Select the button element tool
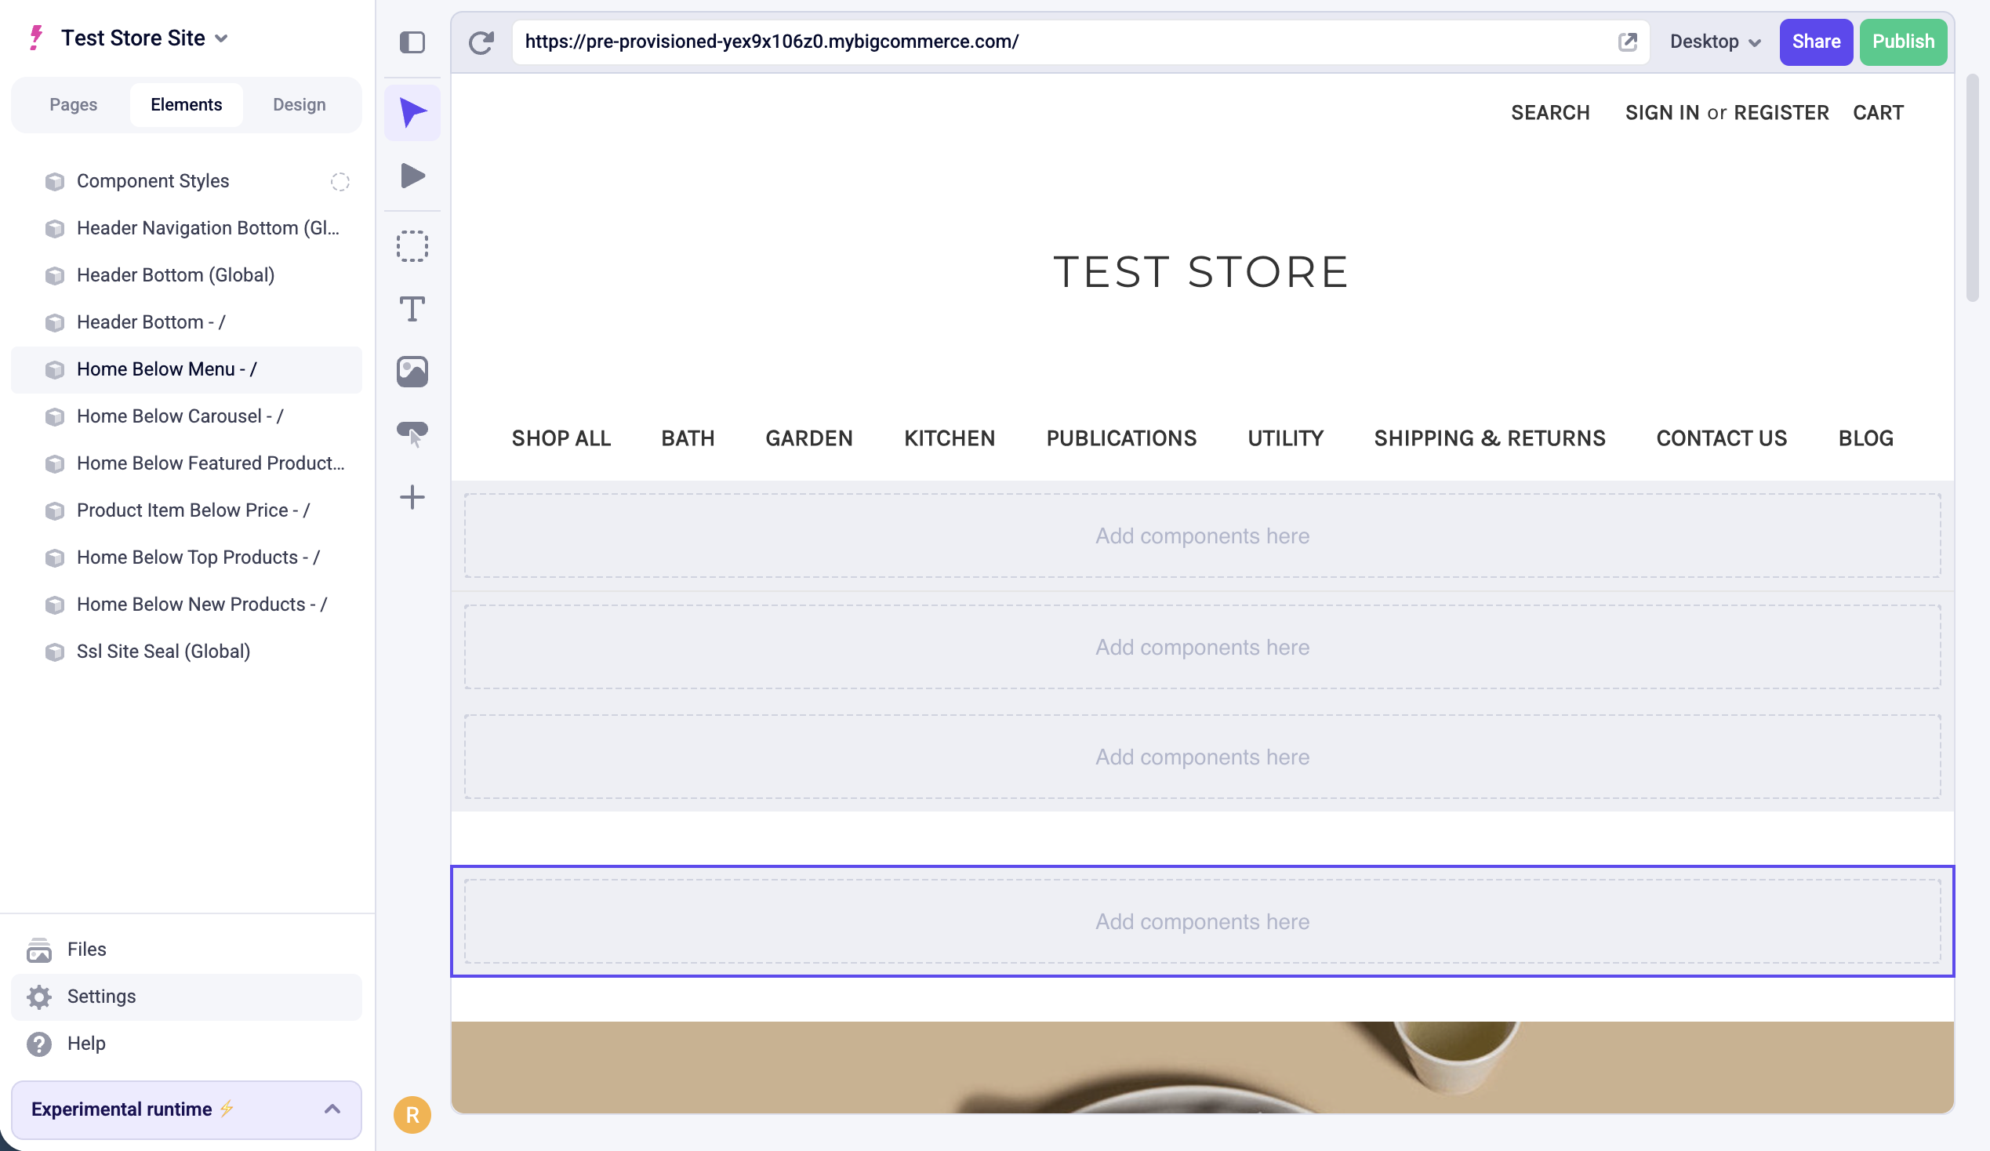The width and height of the screenshot is (1990, 1151). pyautogui.click(x=412, y=434)
